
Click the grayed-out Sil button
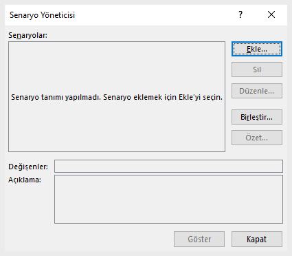point(257,70)
